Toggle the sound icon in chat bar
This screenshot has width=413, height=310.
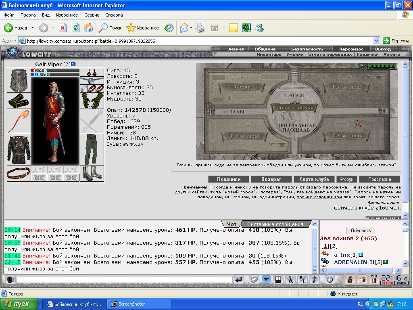pos(315,279)
